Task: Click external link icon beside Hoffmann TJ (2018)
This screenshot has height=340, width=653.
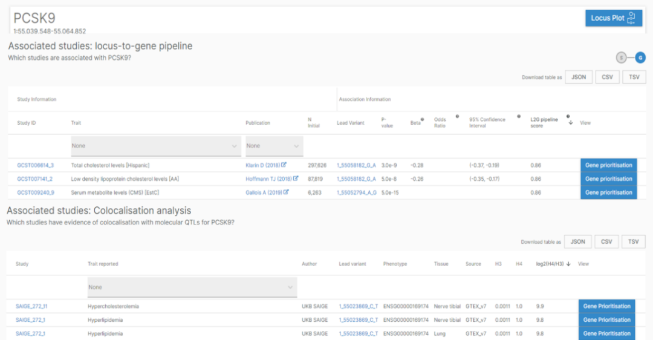Action: [x=296, y=178]
